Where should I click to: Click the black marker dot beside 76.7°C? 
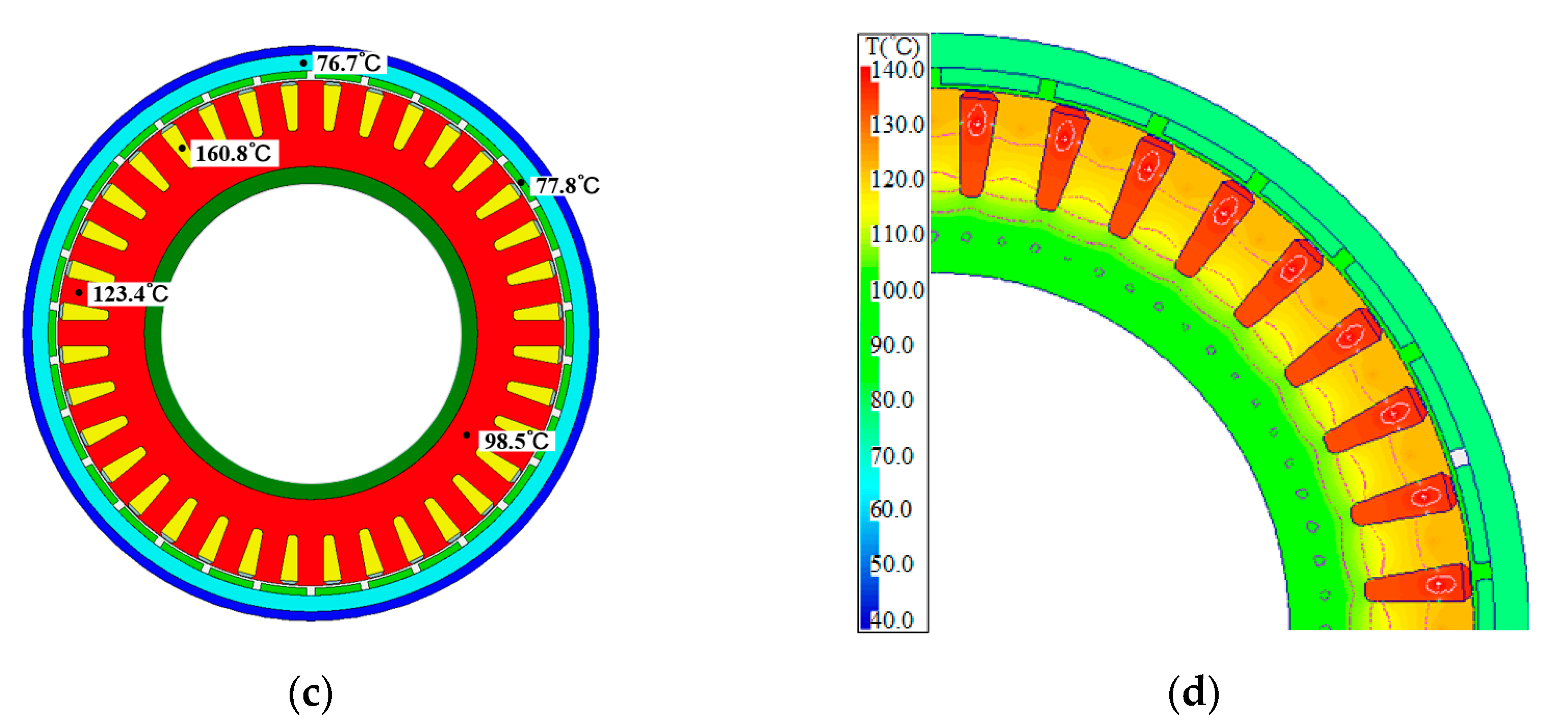click(304, 63)
